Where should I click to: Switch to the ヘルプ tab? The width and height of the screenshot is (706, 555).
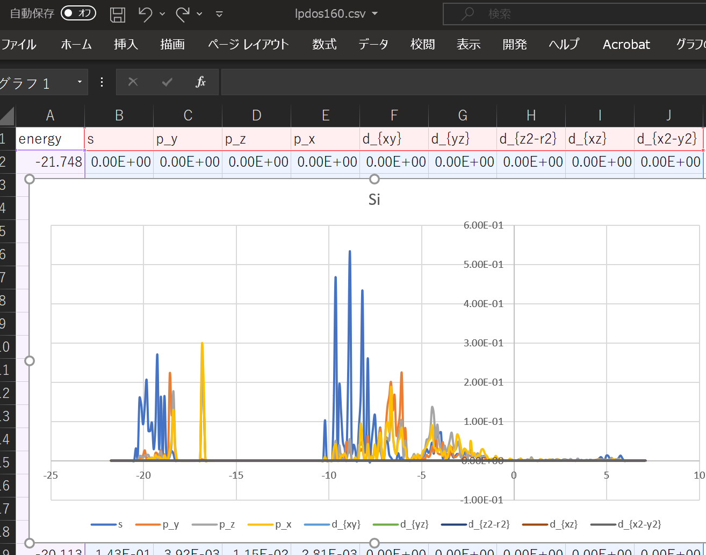[564, 44]
